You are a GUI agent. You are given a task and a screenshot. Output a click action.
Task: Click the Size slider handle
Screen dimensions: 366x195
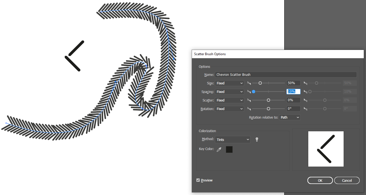[260, 83]
